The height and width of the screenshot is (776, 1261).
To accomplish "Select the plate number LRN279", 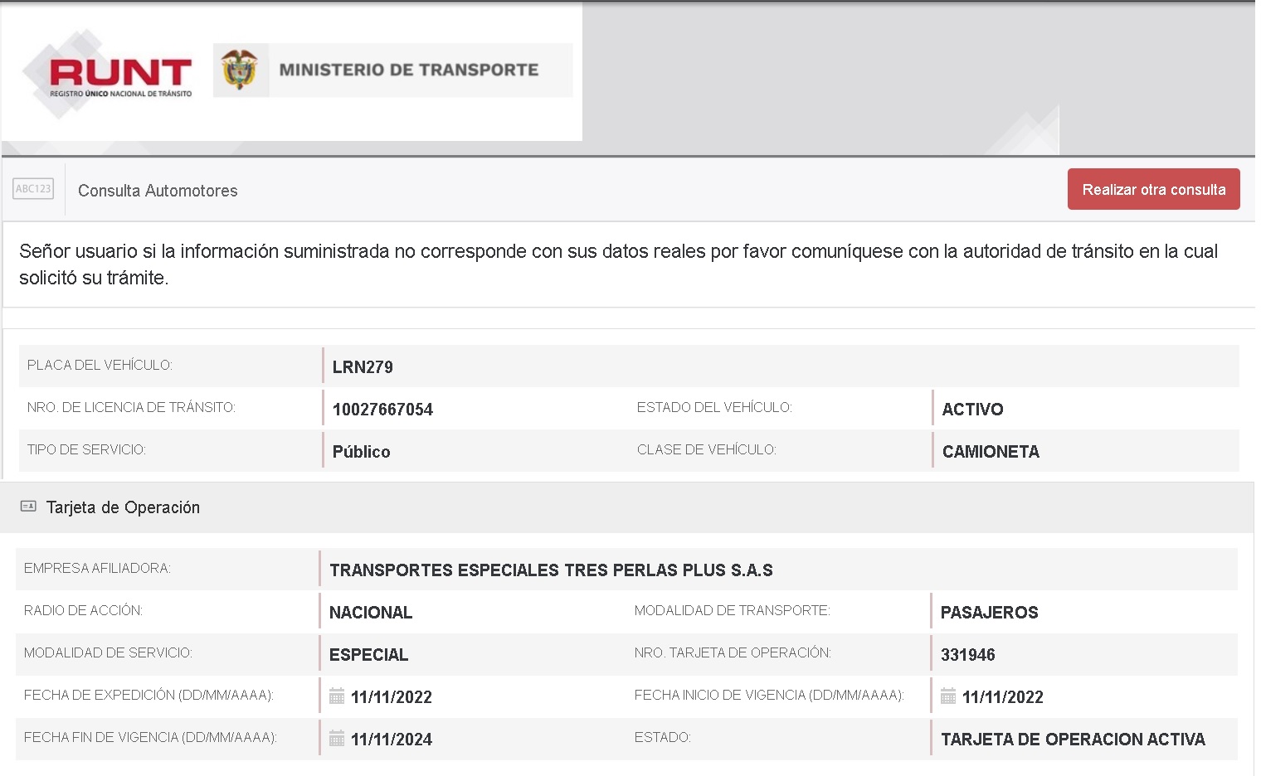I will [x=363, y=367].
